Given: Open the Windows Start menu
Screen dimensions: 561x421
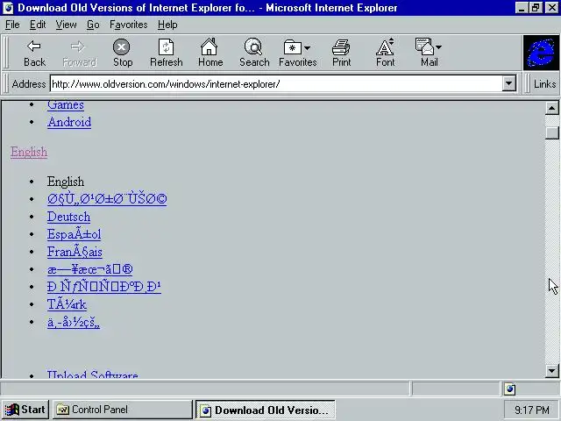Looking at the screenshot, I should coord(25,410).
